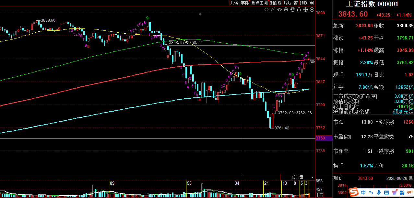Click the 昨收 3800.35 value
The image size is (414, 198).
405,26
